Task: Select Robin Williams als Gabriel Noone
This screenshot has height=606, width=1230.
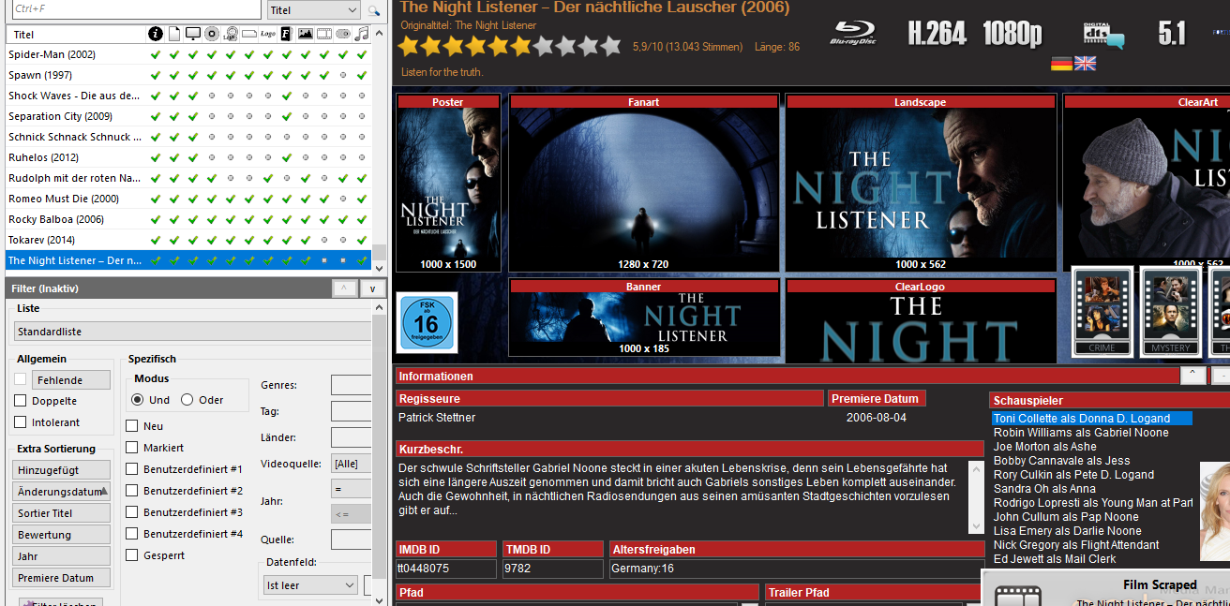Action: click(1081, 433)
